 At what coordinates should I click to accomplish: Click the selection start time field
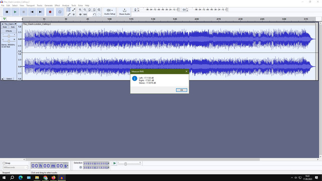[96, 163]
